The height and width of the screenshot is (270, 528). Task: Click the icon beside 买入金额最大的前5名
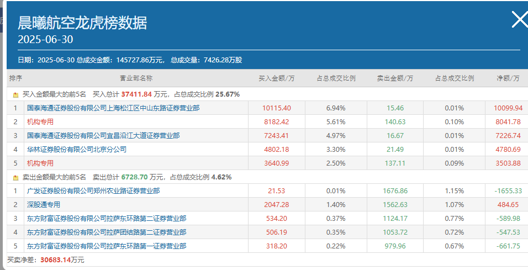pyautogui.click(x=15, y=95)
